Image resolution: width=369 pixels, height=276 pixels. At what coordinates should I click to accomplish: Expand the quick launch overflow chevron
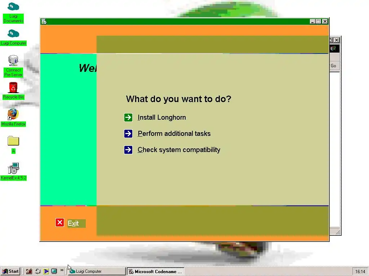pos(62,270)
